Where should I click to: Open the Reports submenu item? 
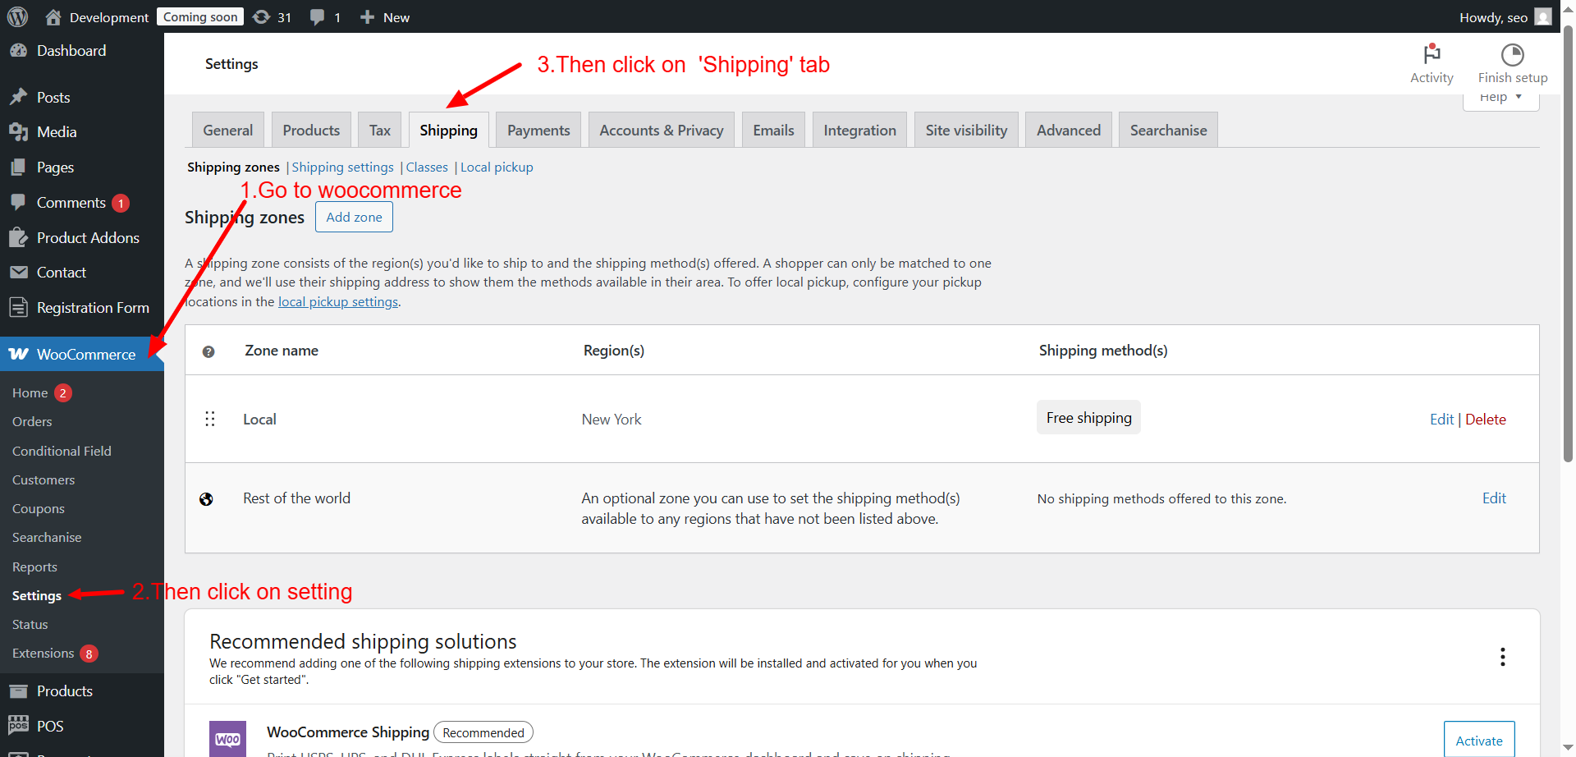tap(34, 567)
